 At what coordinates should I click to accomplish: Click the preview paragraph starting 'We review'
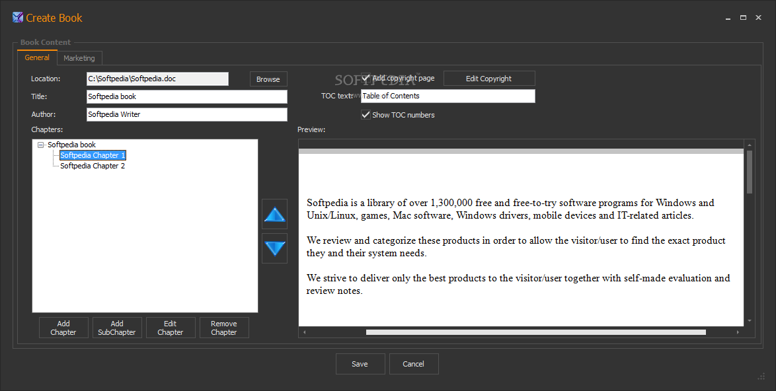[x=516, y=246]
